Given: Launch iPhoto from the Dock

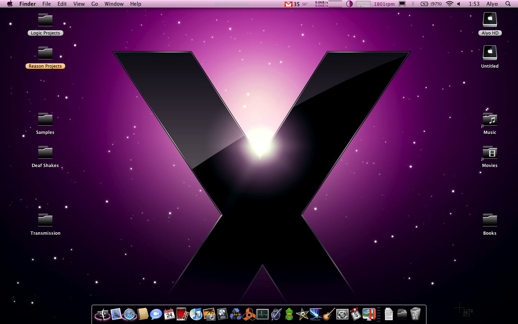Looking at the screenshot, I should point(209,314).
